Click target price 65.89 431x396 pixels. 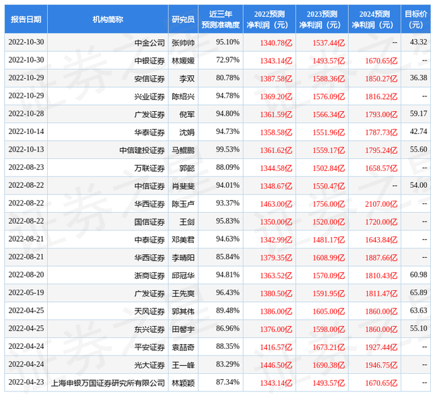pos(418,292)
